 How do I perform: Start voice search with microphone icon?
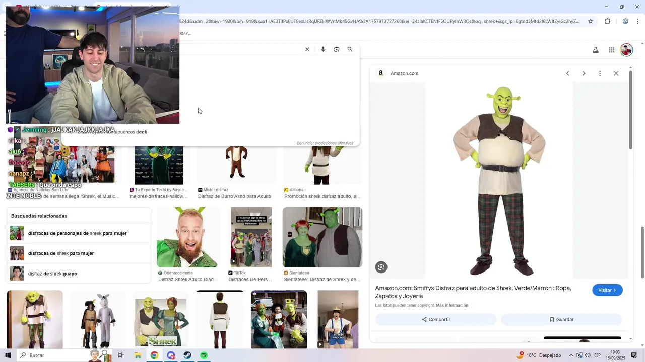pyautogui.click(x=323, y=49)
